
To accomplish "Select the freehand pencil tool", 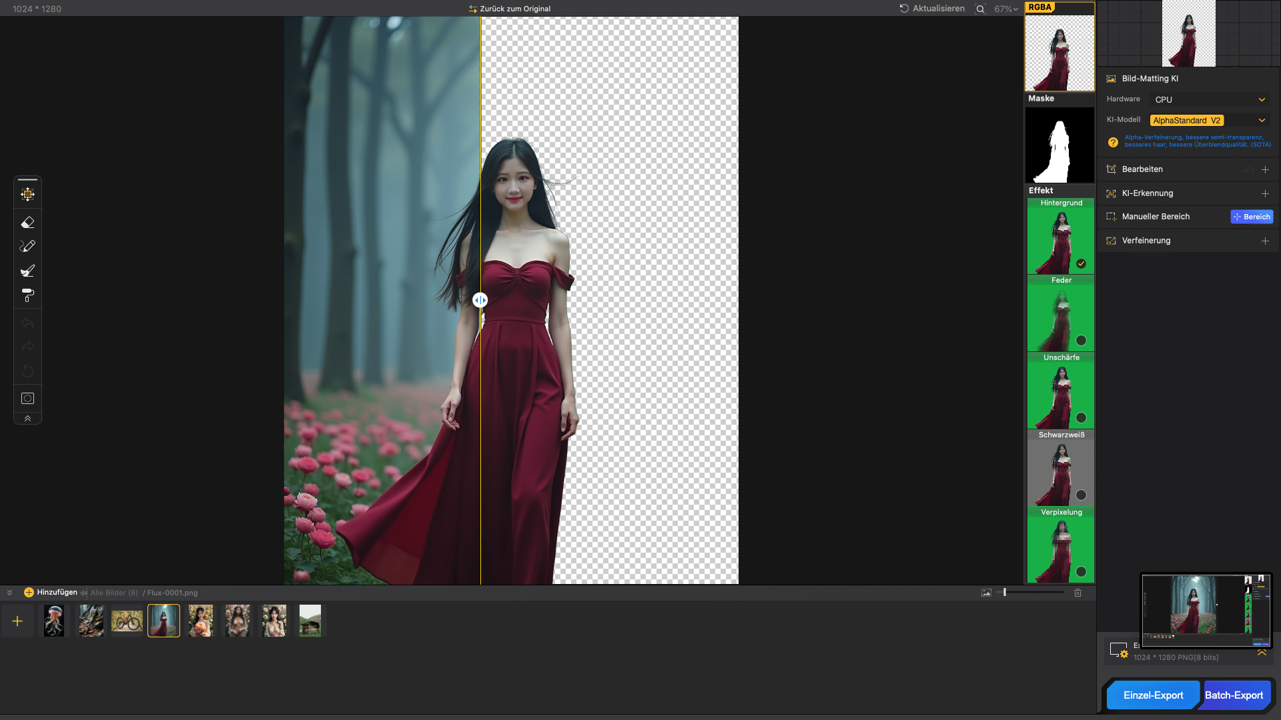I will 27,246.
